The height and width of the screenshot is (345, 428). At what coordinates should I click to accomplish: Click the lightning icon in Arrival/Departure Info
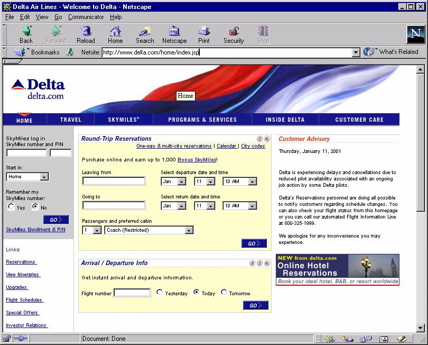[x=252, y=263]
